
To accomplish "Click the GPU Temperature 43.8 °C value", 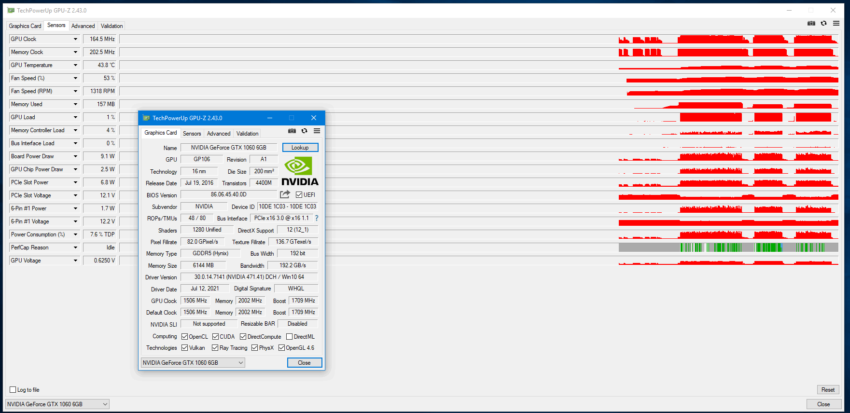I will pos(100,65).
